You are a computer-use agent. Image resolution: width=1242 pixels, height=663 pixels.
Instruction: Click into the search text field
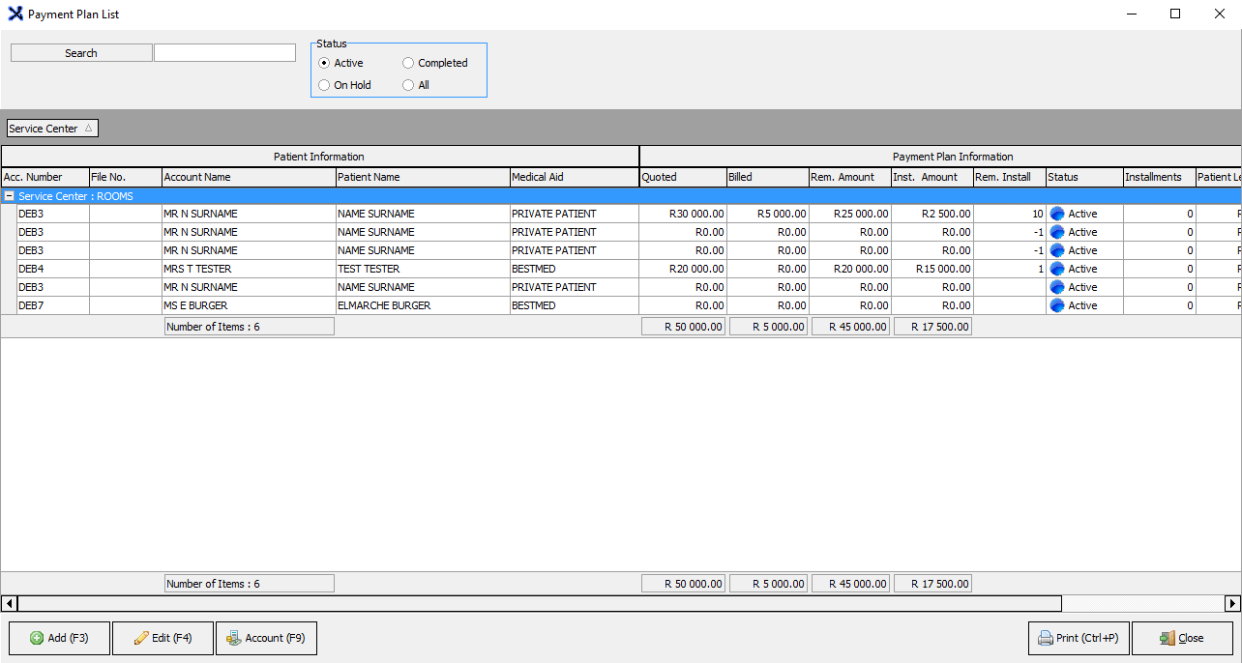tap(224, 53)
